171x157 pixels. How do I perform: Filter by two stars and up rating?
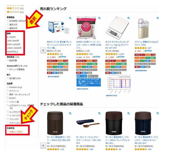(15, 8)
